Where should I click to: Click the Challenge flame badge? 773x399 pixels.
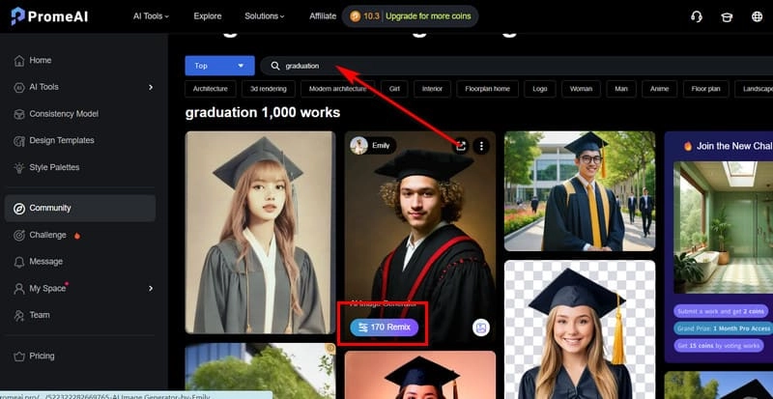pos(77,236)
